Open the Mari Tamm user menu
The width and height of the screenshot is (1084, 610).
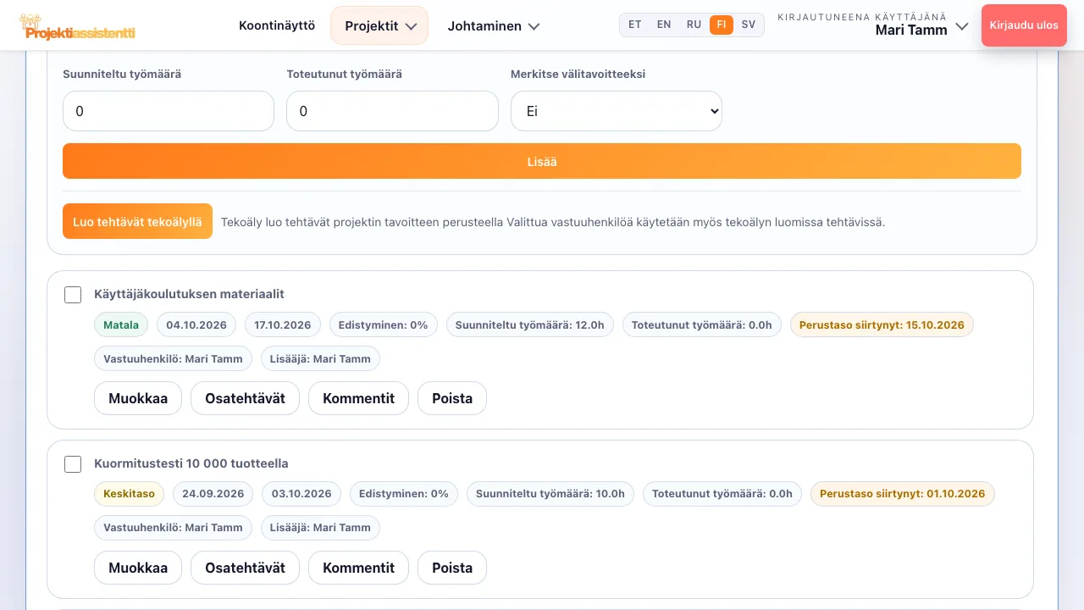873,25
